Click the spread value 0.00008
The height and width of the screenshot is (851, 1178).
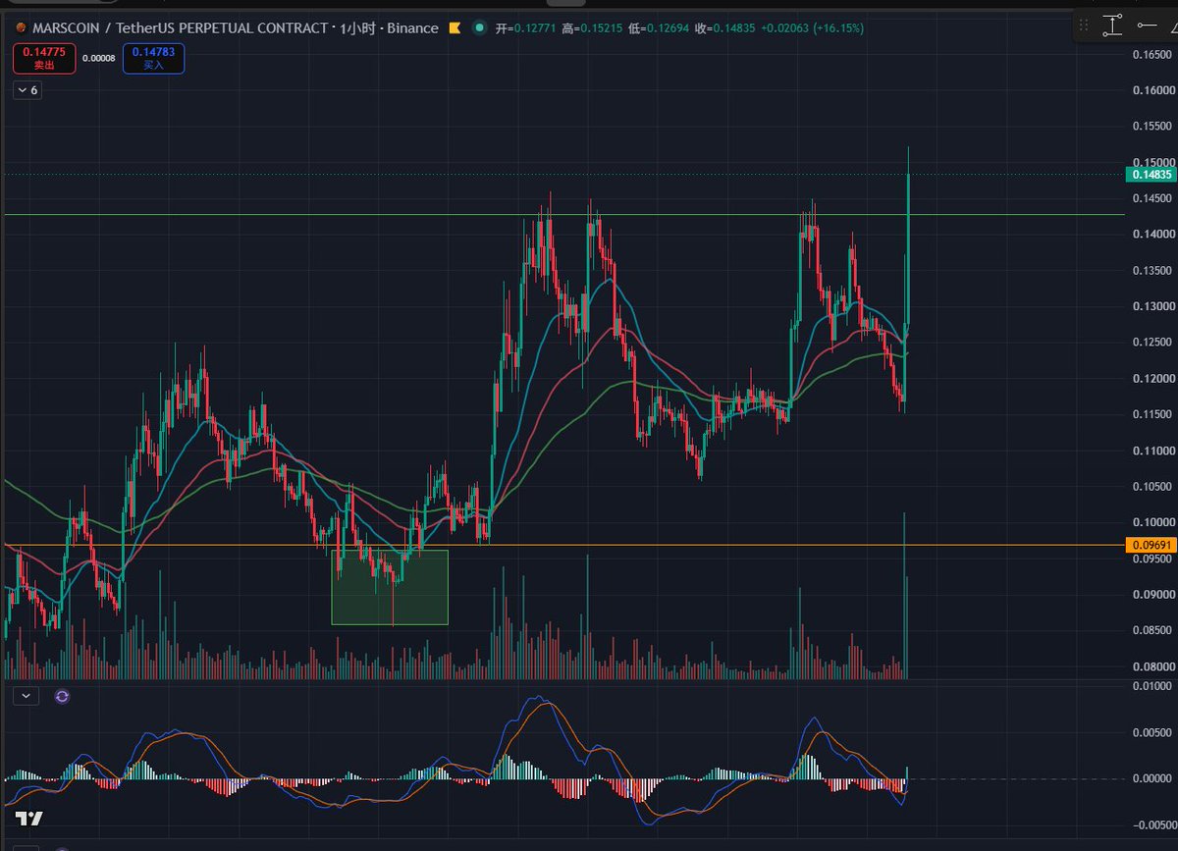(98, 58)
